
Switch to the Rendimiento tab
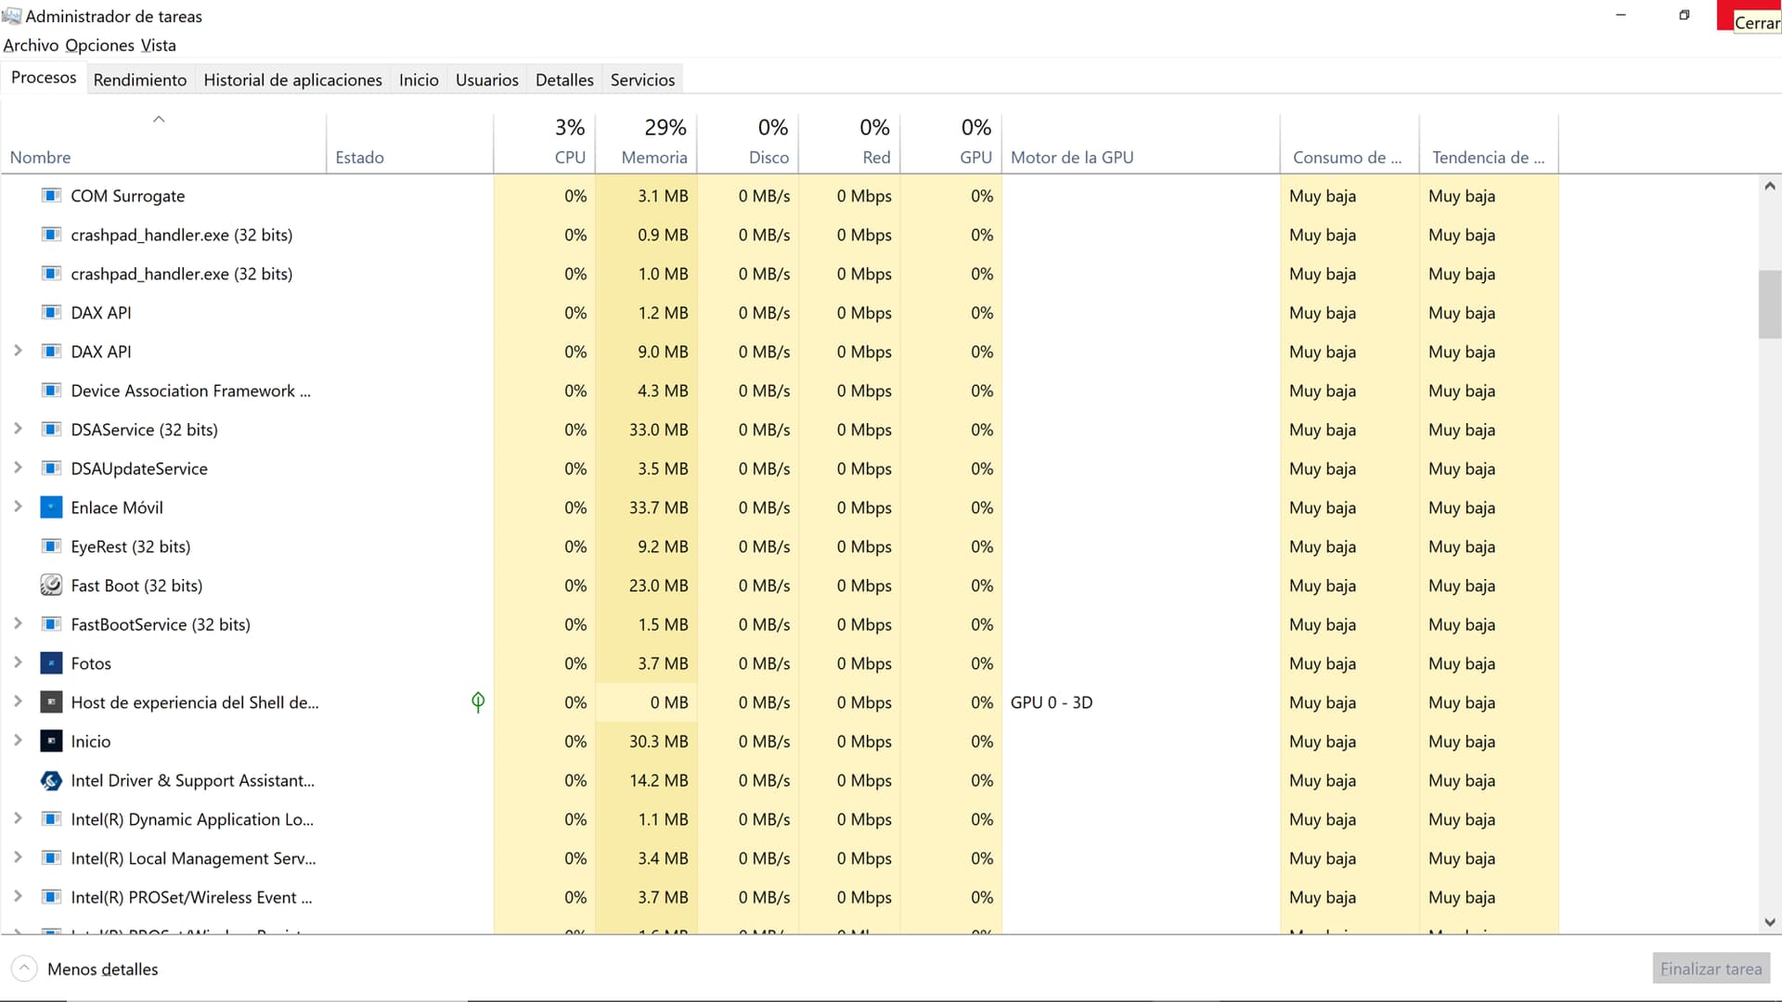140,80
